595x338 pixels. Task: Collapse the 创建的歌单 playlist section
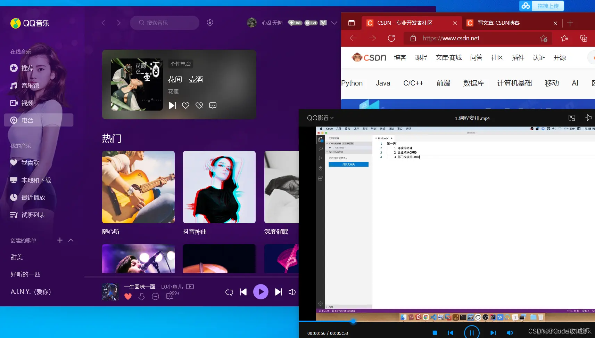[x=71, y=240]
